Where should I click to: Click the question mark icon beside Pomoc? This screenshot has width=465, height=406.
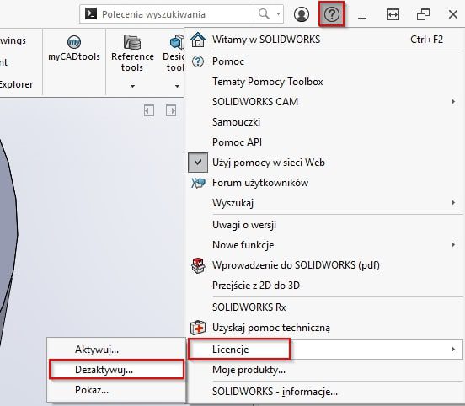click(198, 61)
